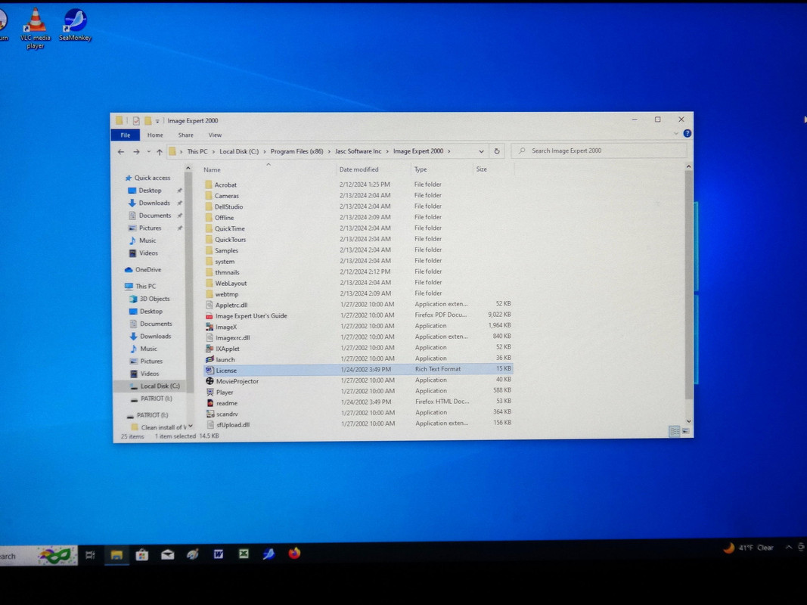The width and height of the screenshot is (807, 605).
Task: Open the Quick Access Toolbar customize dropdown
Action: point(157,121)
